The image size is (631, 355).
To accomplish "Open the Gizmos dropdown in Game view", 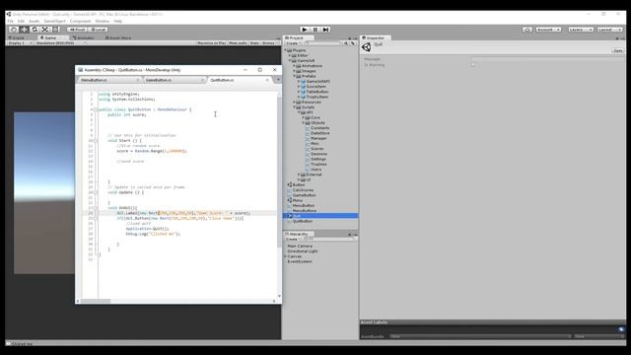I will click(269, 43).
